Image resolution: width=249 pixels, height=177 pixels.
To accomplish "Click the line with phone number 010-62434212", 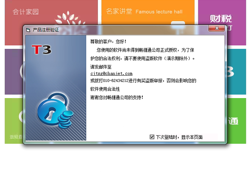I will [x=143, y=80].
